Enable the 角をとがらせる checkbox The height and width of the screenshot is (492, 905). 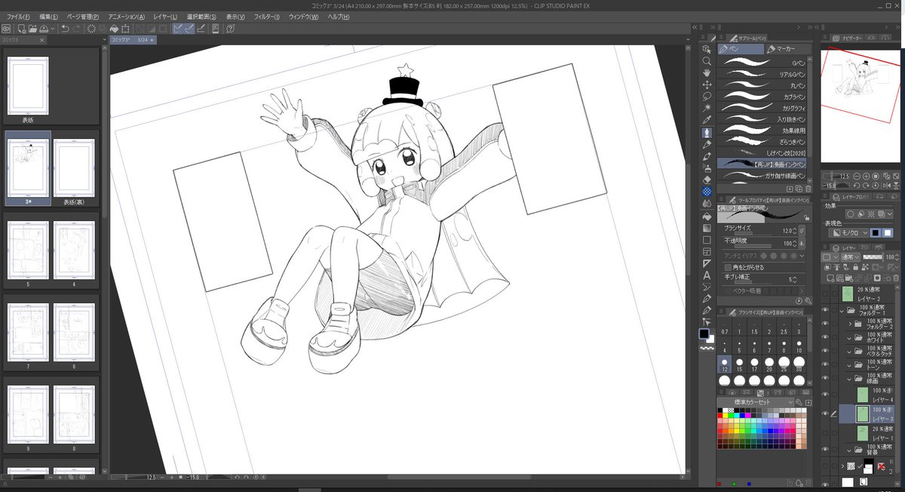[727, 267]
